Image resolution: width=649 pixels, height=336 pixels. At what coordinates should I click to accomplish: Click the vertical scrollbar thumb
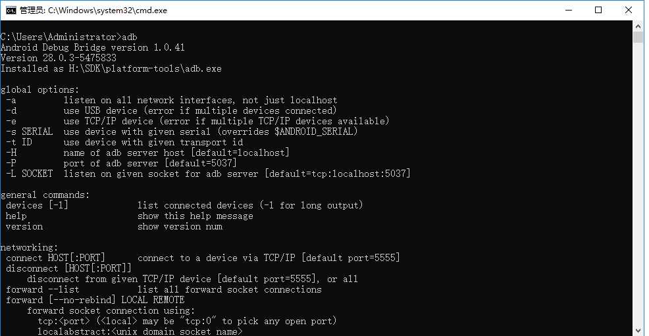[638, 37]
